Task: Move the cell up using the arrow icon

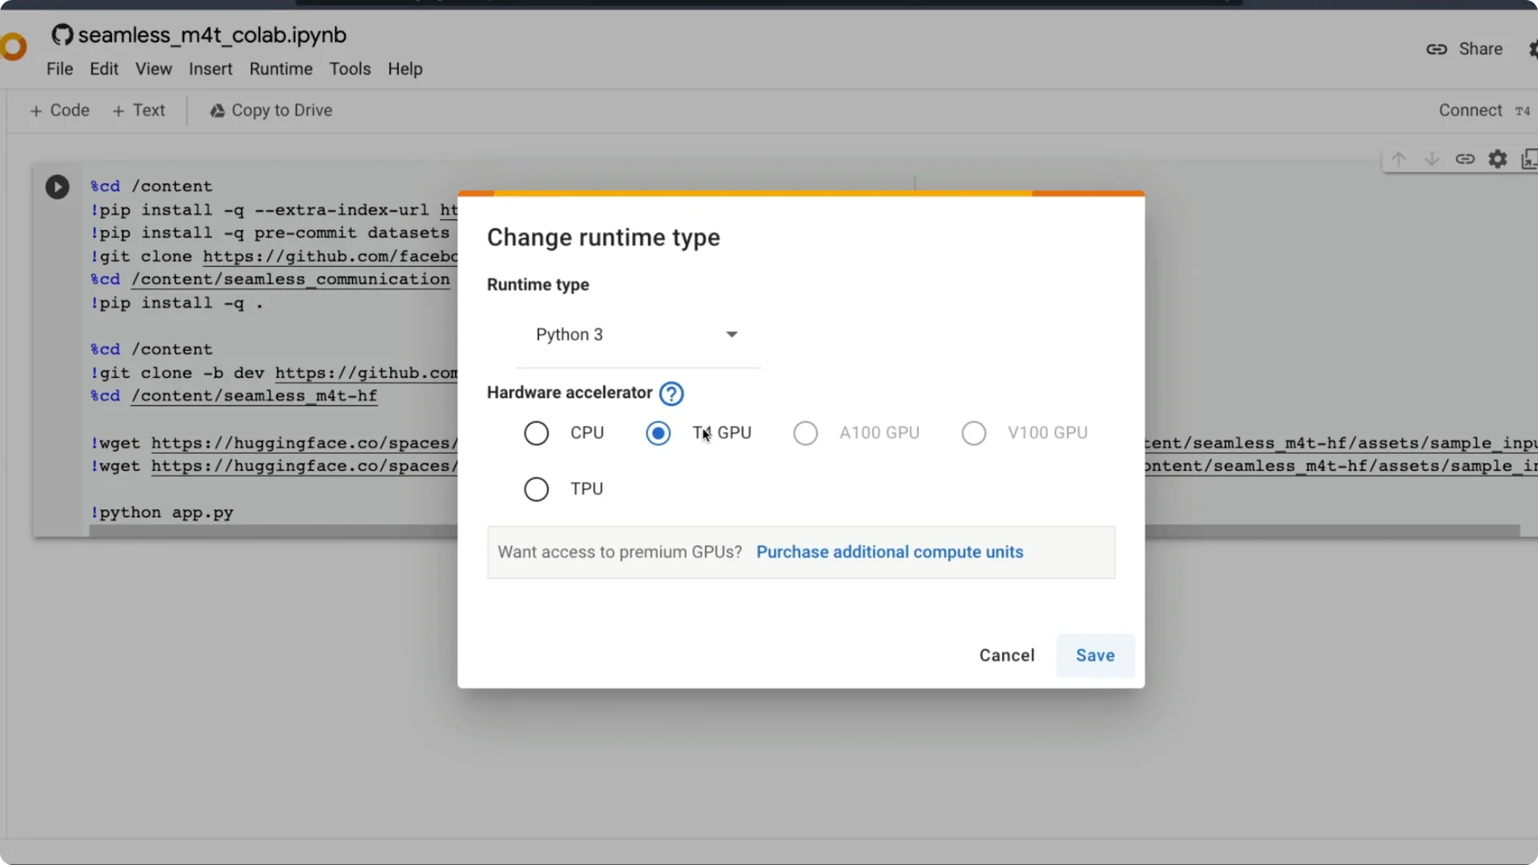Action: click(x=1399, y=159)
